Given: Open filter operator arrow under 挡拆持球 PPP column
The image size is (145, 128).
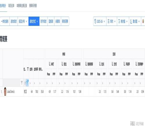Looking at the screenshot, I should tap(77, 83).
